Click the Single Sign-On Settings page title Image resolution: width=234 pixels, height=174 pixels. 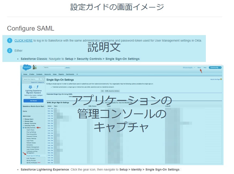[x=60, y=80]
